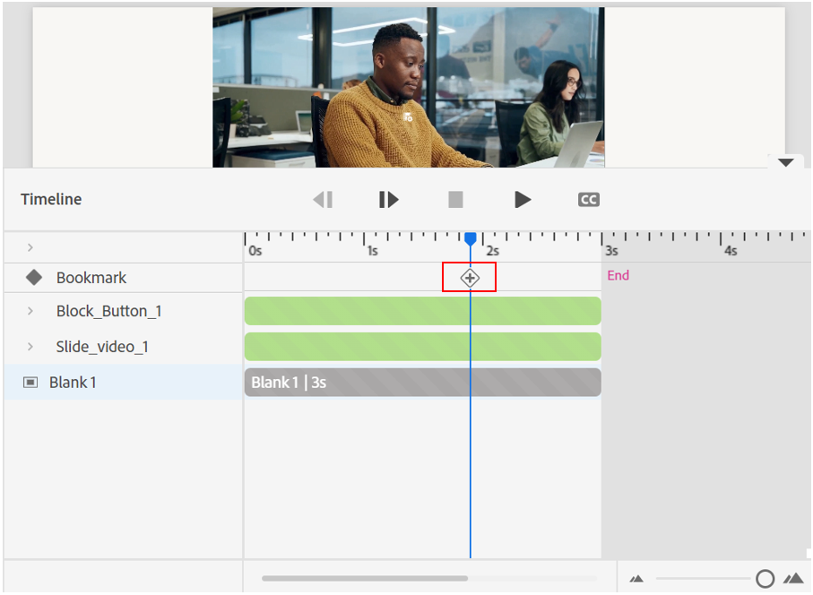Screen dimensions: 813x595
Task: Click the rewind to start playback icon
Action: tap(323, 200)
